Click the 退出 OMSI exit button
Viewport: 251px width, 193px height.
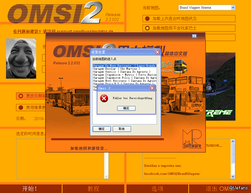(x=220, y=189)
